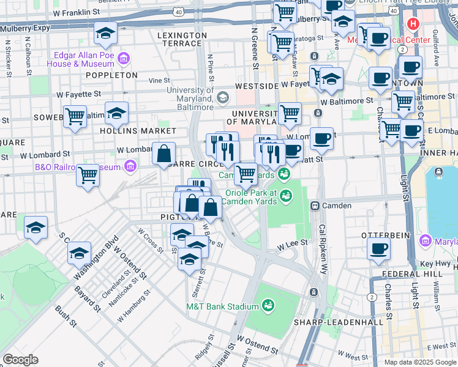The height and width of the screenshot is (367, 458).
Task: Click the shopping cart marker near Sowebo
Action: click(x=75, y=118)
